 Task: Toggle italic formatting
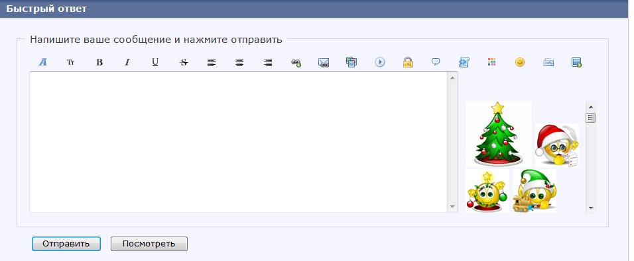[127, 62]
